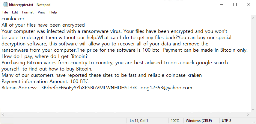
Task: Maximize the Notepad window
Action: coord(235,5)
